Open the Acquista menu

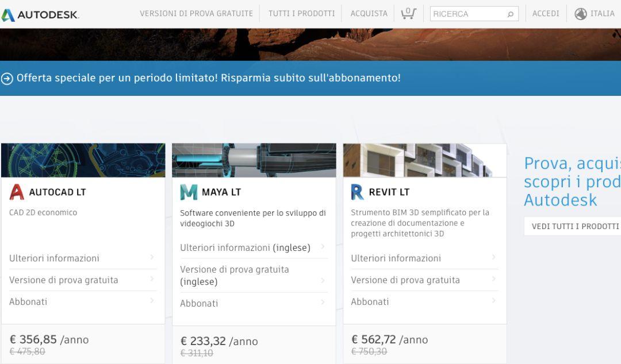[369, 13]
